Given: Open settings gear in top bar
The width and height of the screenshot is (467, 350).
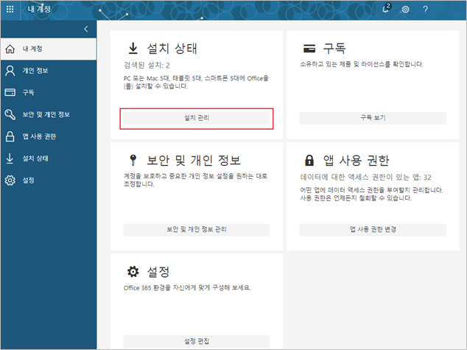Looking at the screenshot, I should click(x=406, y=10).
